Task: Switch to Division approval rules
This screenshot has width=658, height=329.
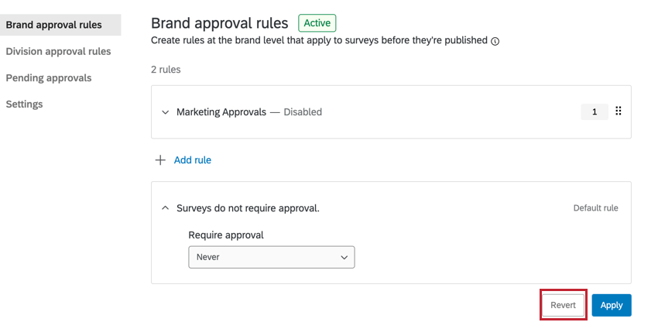Action: (58, 51)
